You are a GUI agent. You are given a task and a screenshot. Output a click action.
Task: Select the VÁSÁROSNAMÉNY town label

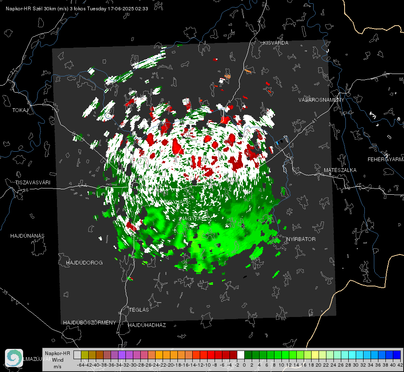coord(321,100)
